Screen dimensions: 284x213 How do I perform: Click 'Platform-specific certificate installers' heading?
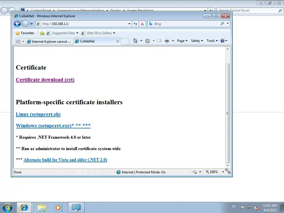pos(69,102)
